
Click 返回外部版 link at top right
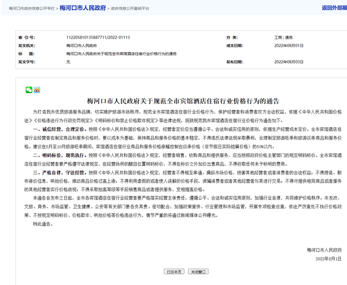tap(334, 8)
